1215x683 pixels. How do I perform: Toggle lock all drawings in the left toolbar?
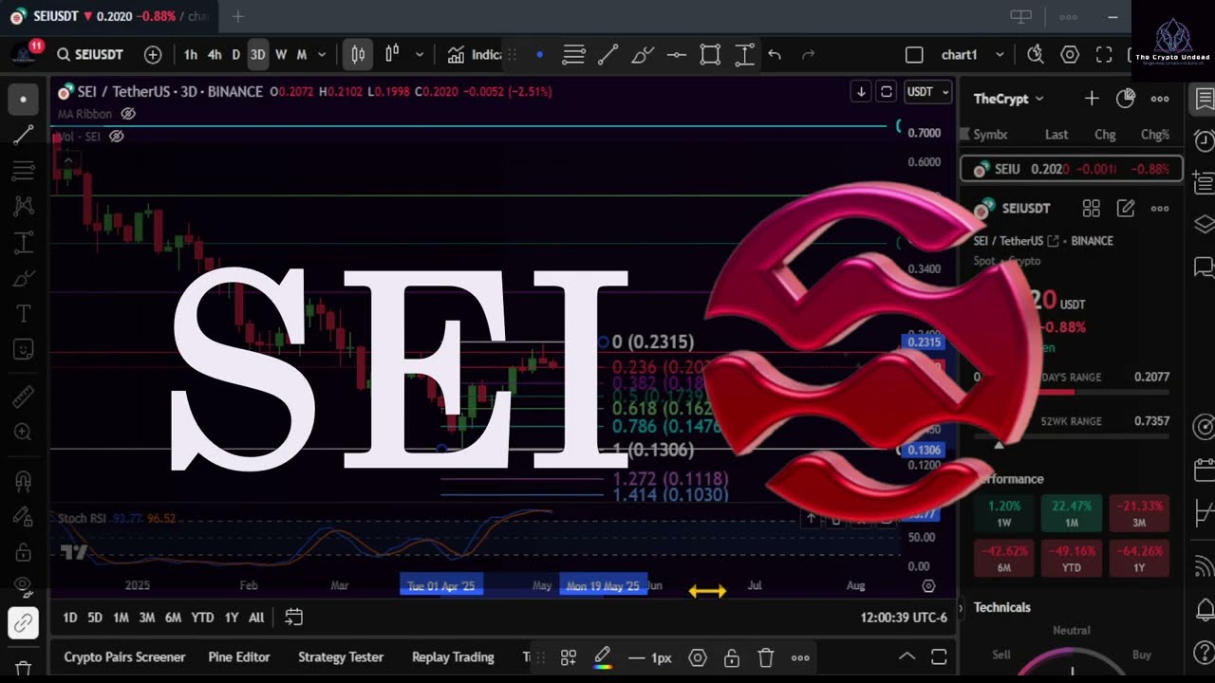point(24,552)
